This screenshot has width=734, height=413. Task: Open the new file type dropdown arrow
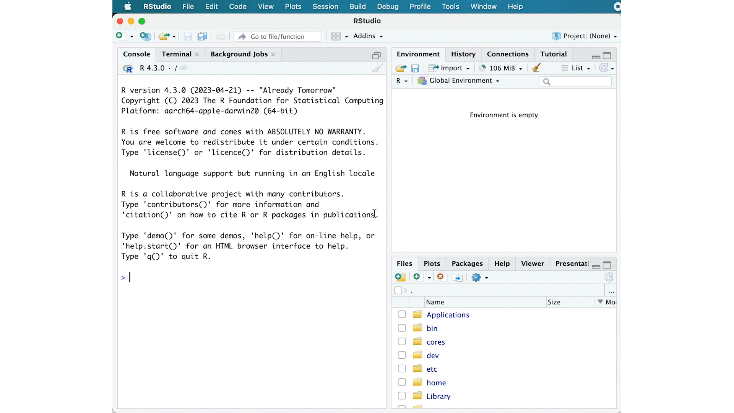132,37
